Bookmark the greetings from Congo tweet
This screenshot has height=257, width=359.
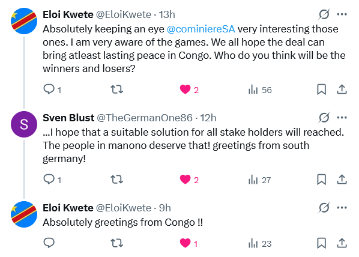click(321, 243)
